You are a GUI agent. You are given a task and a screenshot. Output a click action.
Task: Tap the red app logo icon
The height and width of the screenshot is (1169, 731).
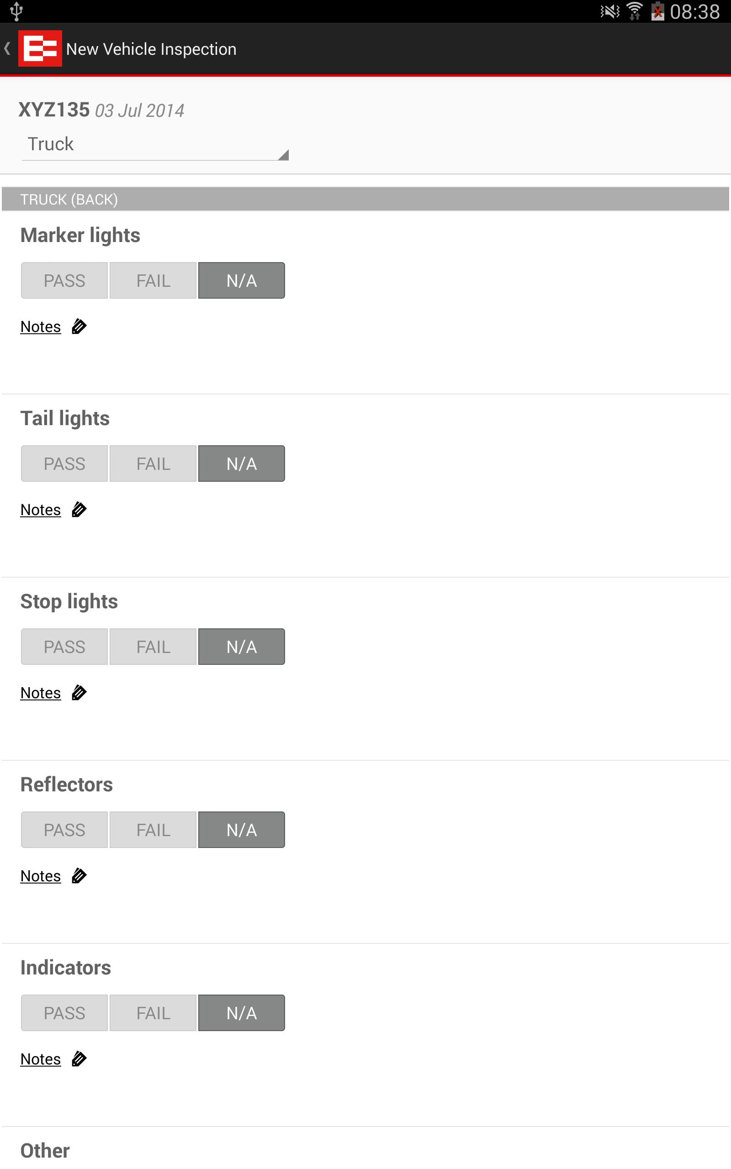pos(40,48)
